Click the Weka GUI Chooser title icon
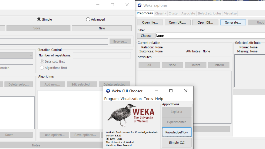 108,91
